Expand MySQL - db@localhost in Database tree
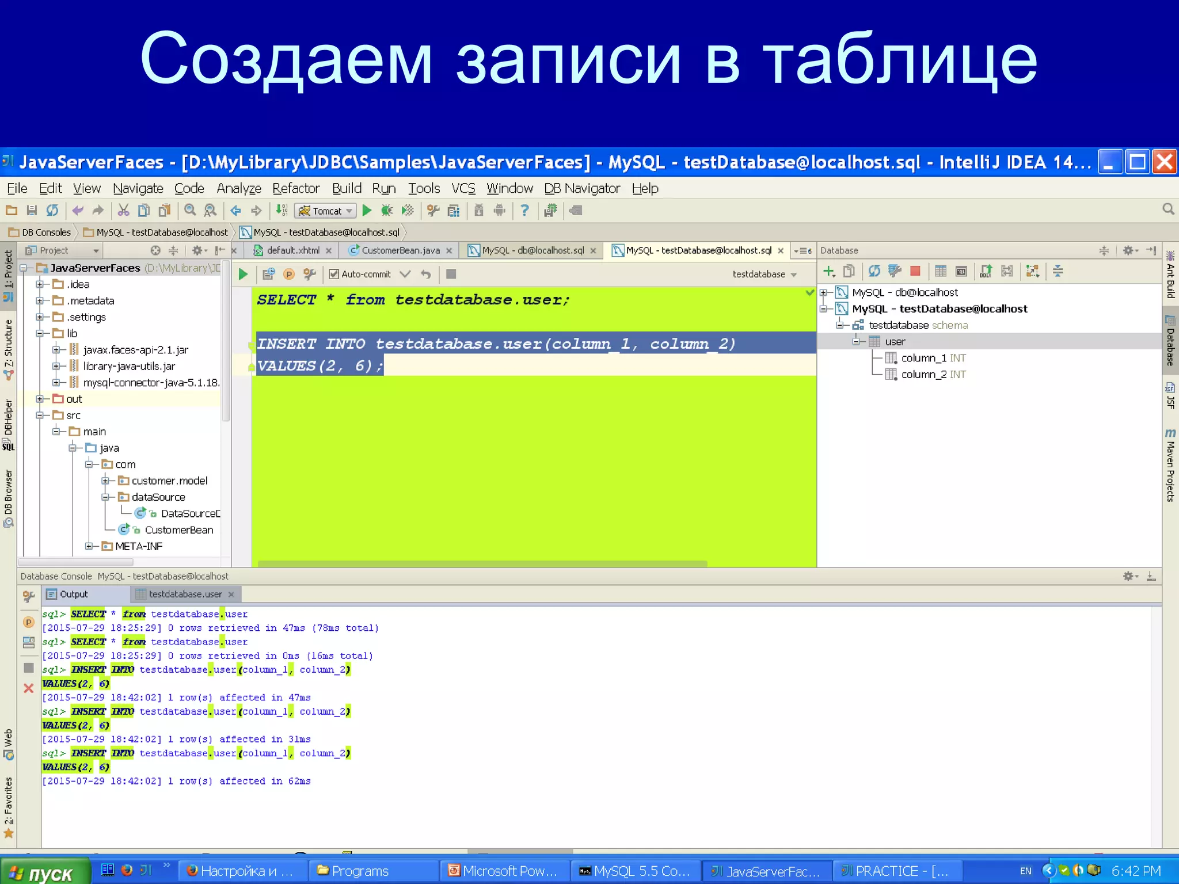 click(823, 292)
